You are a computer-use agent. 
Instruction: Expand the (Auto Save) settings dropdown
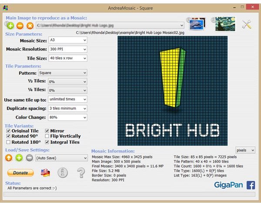(x=61, y=158)
